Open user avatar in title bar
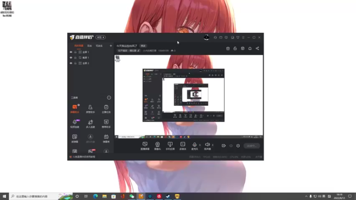This screenshot has height=200, width=356. click(206, 37)
